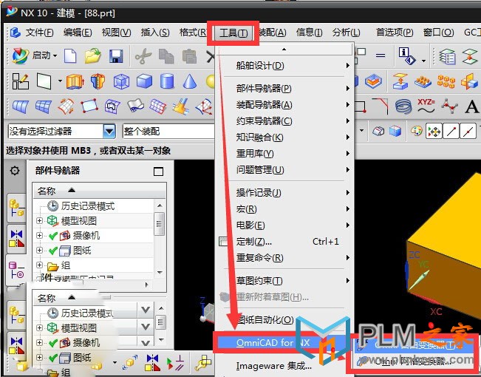Open the 宏(R) submenu
The width and height of the screenshot is (481, 377).
tap(286, 209)
